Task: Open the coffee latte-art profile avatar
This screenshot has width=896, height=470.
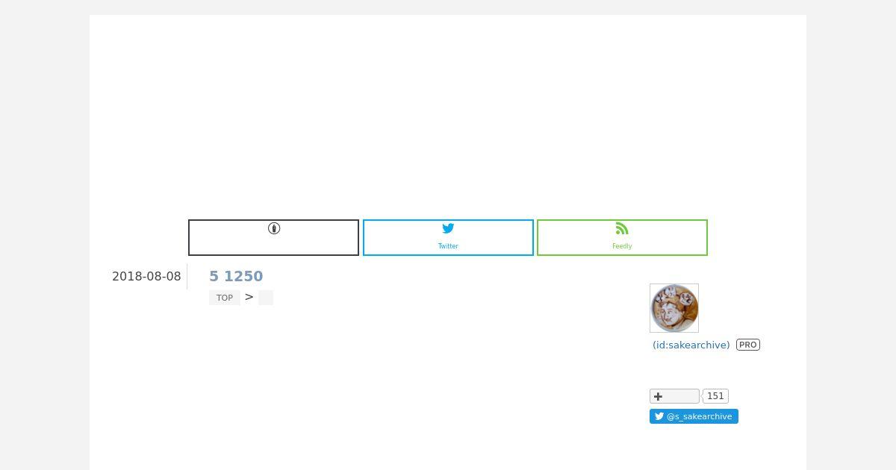Action: [x=674, y=308]
